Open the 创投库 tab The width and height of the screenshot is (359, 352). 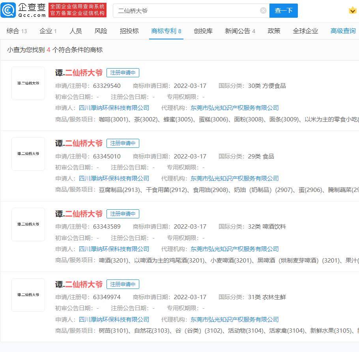203,31
